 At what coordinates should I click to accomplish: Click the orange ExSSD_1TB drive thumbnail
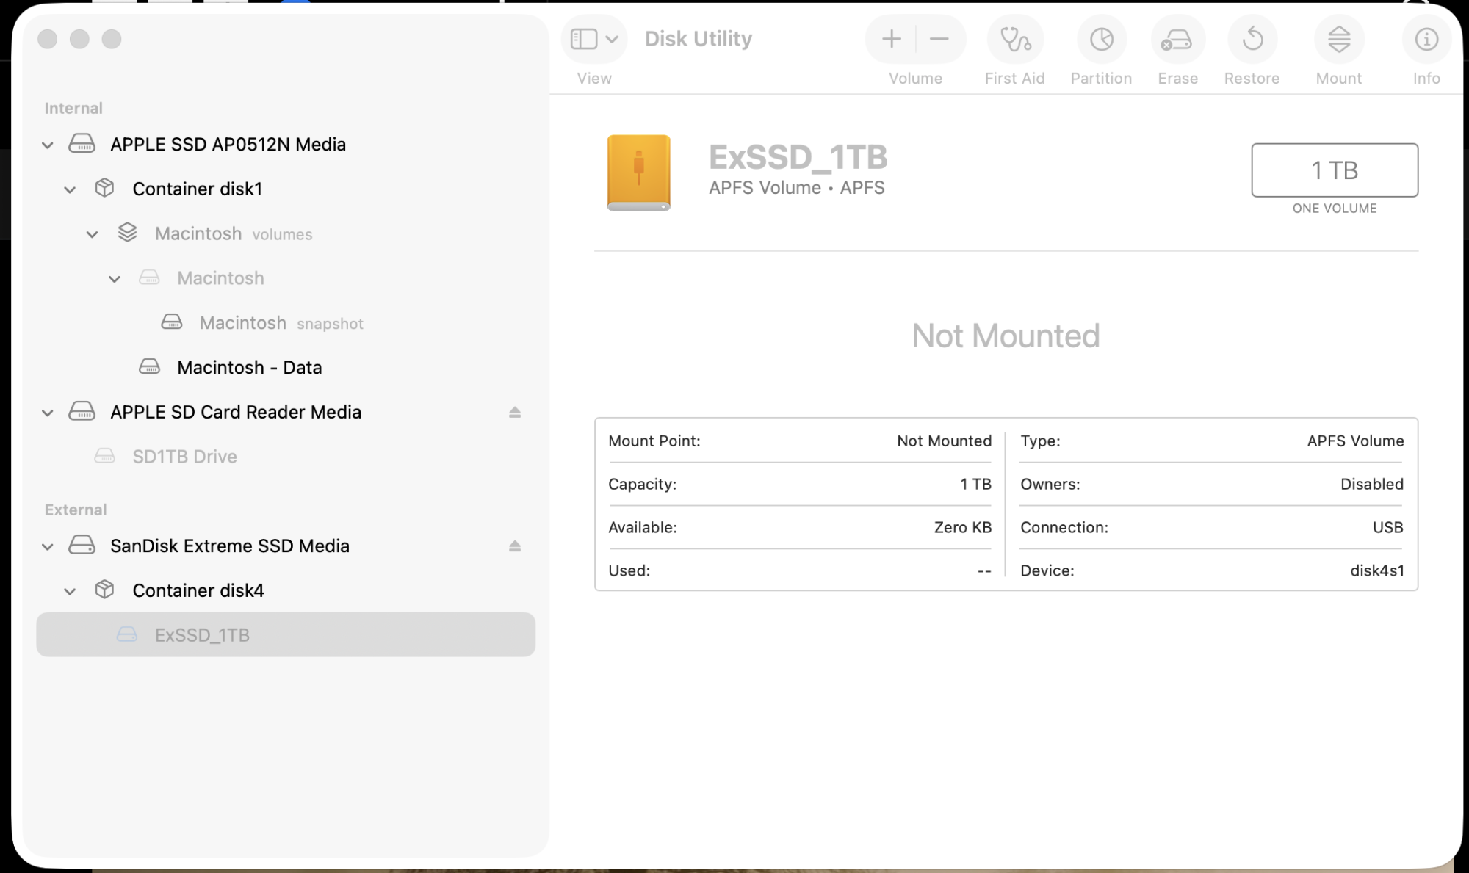pos(638,173)
